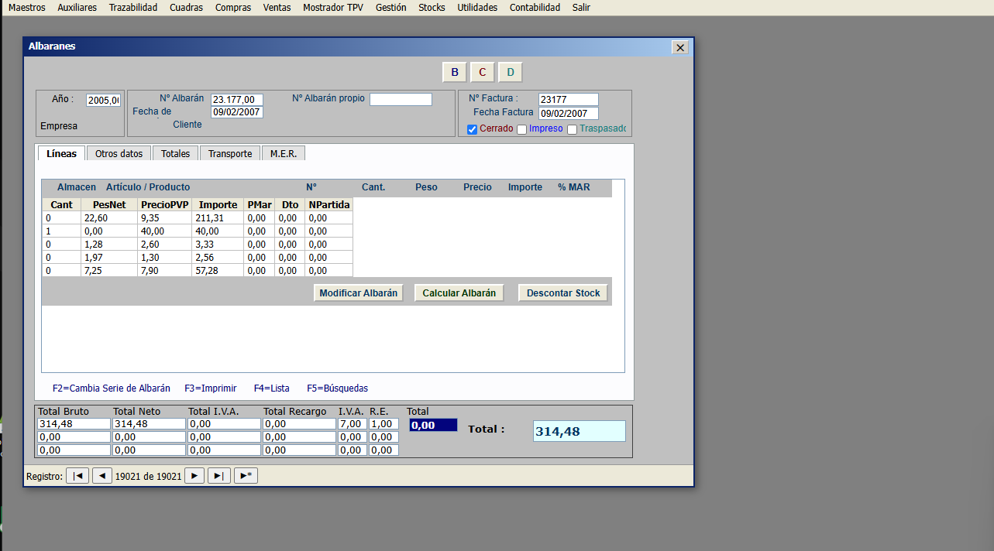Go to the first record
Viewport: 994px width, 551px height.
click(77, 476)
